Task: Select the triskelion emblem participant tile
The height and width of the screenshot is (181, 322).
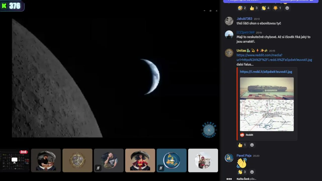Action: point(77,160)
